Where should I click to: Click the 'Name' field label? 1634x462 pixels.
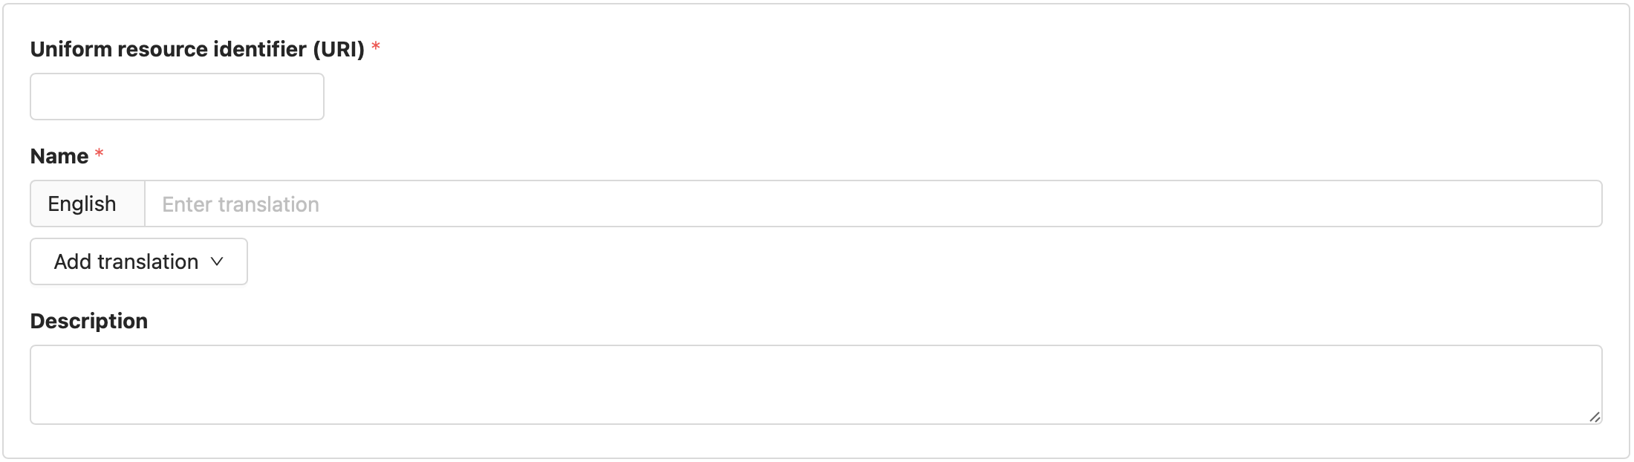pos(59,156)
